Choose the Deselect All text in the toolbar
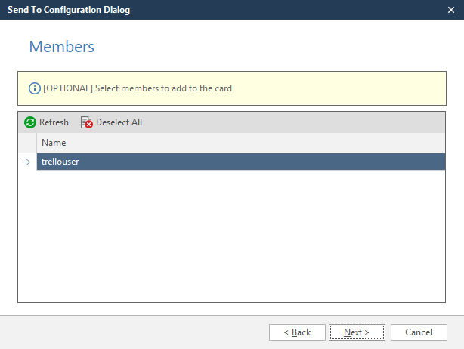 (x=119, y=122)
